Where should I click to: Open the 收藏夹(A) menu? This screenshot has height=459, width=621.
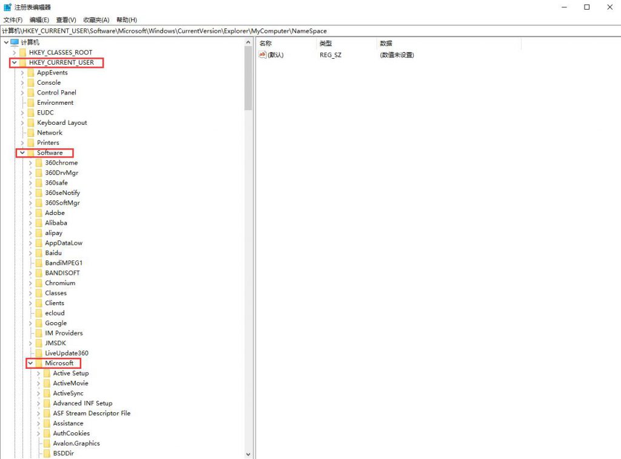pyautogui.click(x=96, y=20)
